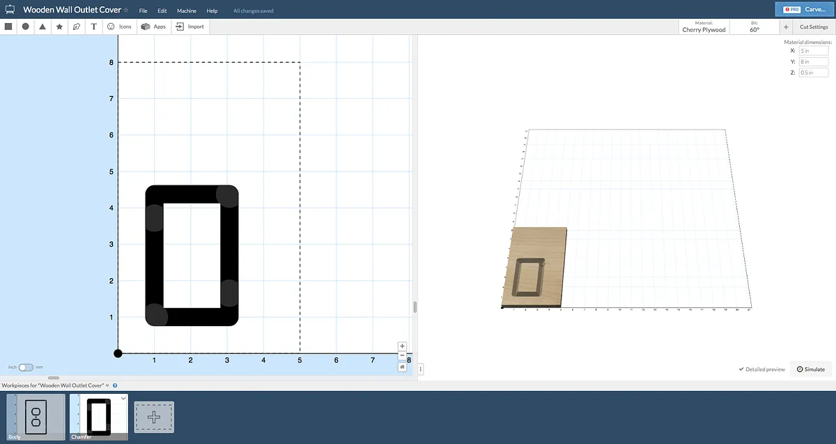The image size is (836, 444).
Task: Open the Help menu
Action: point(212,10)
